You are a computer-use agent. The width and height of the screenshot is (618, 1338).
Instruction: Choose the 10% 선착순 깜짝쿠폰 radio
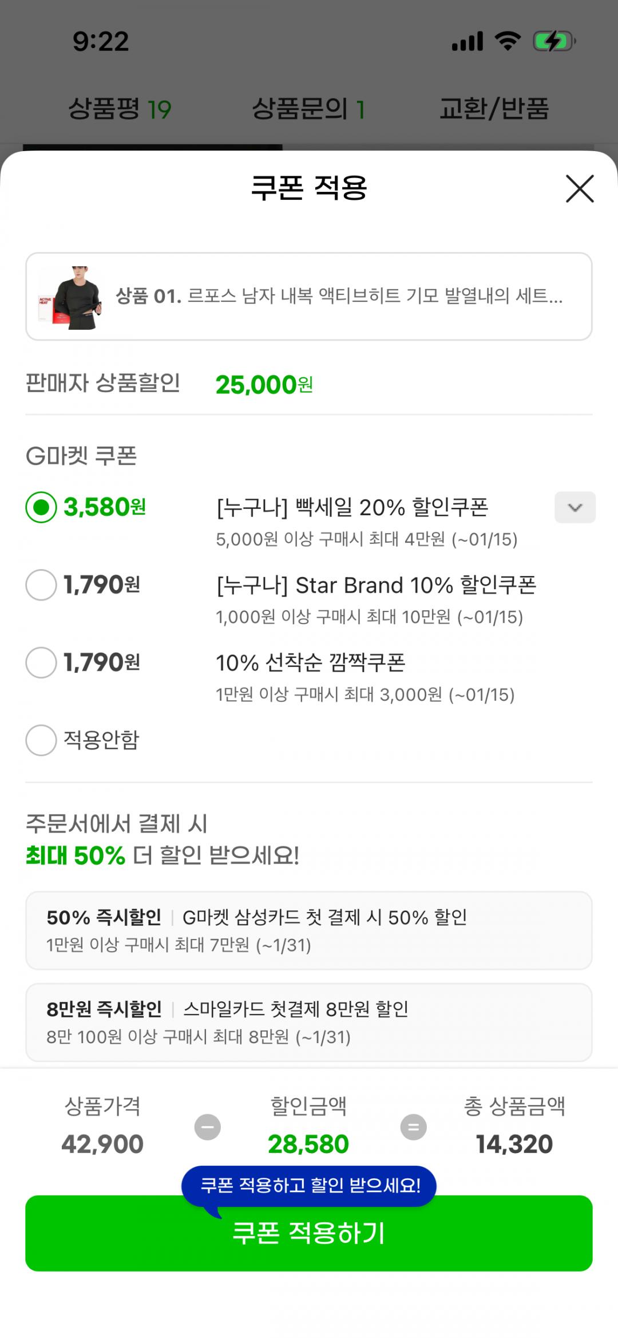[x=41, y=662]
